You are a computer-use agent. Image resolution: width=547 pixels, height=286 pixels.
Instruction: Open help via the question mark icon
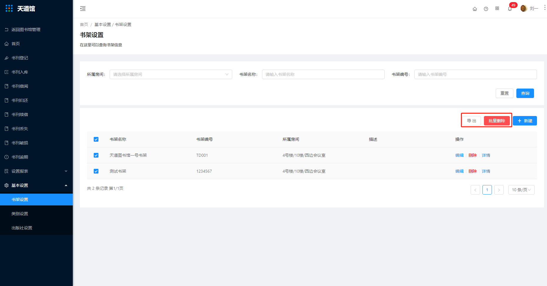tap(486, 9)
